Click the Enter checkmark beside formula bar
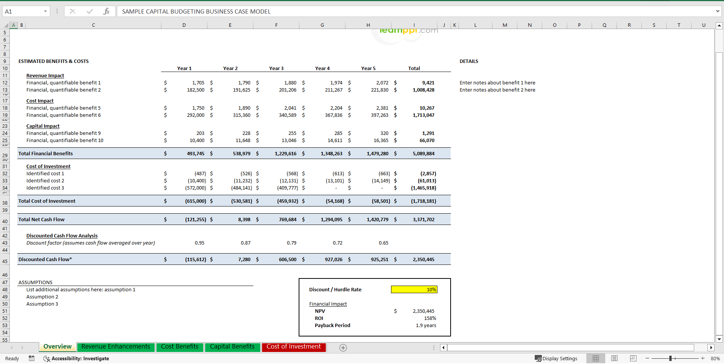This screenshot has width=724, height=364. (x=90, y=11)
